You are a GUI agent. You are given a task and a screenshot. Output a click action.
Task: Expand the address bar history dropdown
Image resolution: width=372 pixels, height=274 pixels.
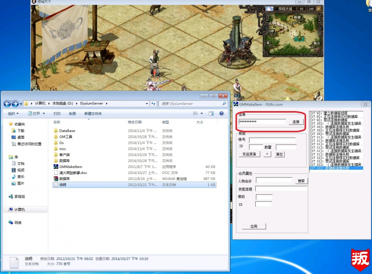(147, 104)
